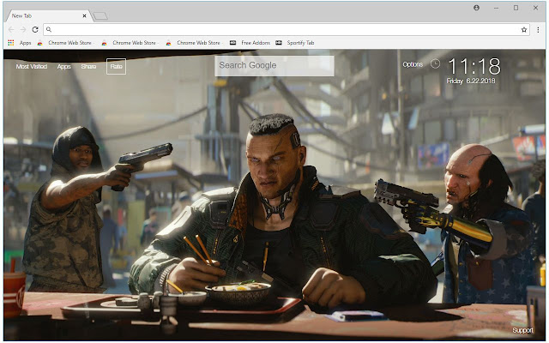Click the search magnifier in address bar
549x343 pixels.
[x=49, y=30]
